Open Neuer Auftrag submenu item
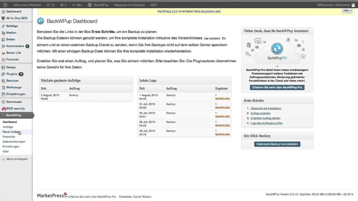Image resolution: width=358 pixels, height=201 pixels. pyautogui.click(x=11, y=132)
